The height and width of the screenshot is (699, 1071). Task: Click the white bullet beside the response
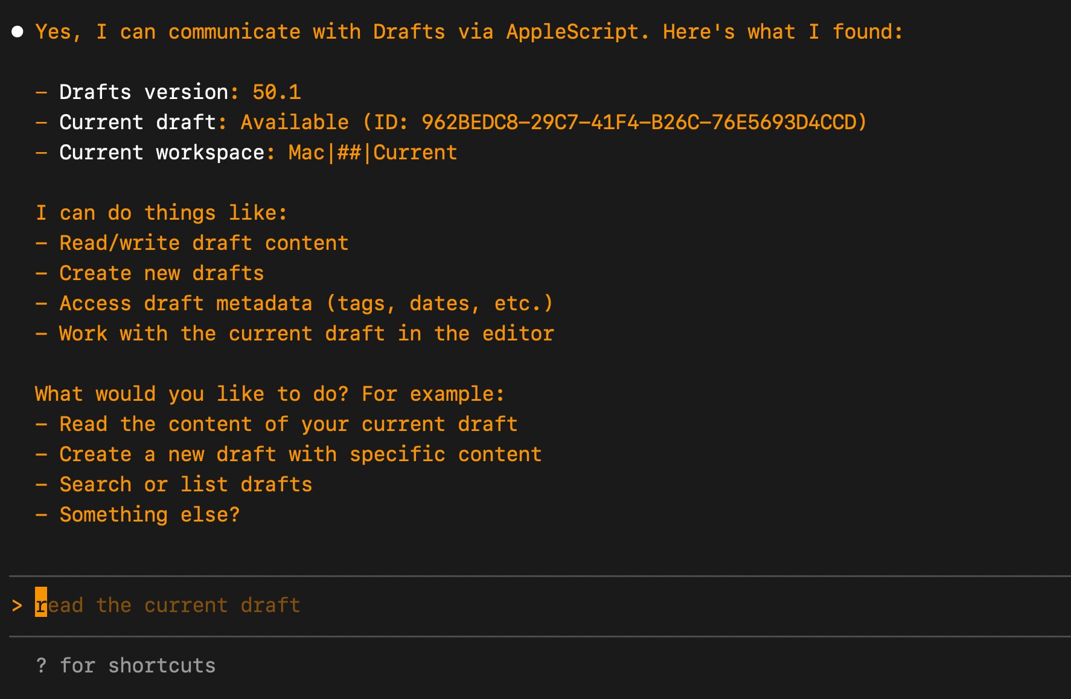click(18, 32)
